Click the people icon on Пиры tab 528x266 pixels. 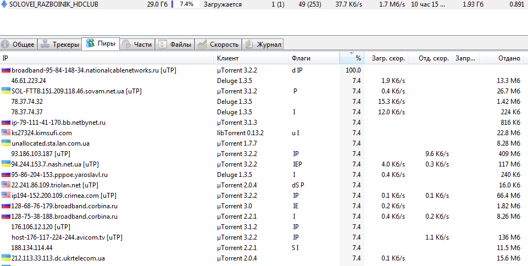click(90, 43)
